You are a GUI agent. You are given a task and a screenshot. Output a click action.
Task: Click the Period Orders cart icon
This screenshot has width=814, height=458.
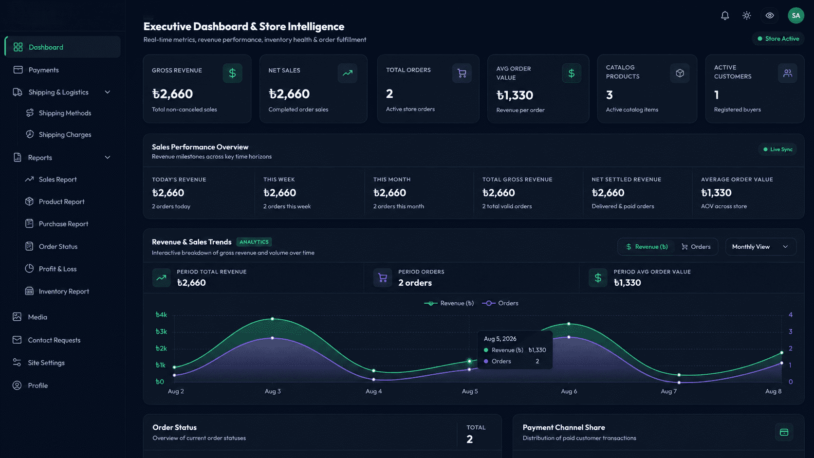[x=383, y=278]
